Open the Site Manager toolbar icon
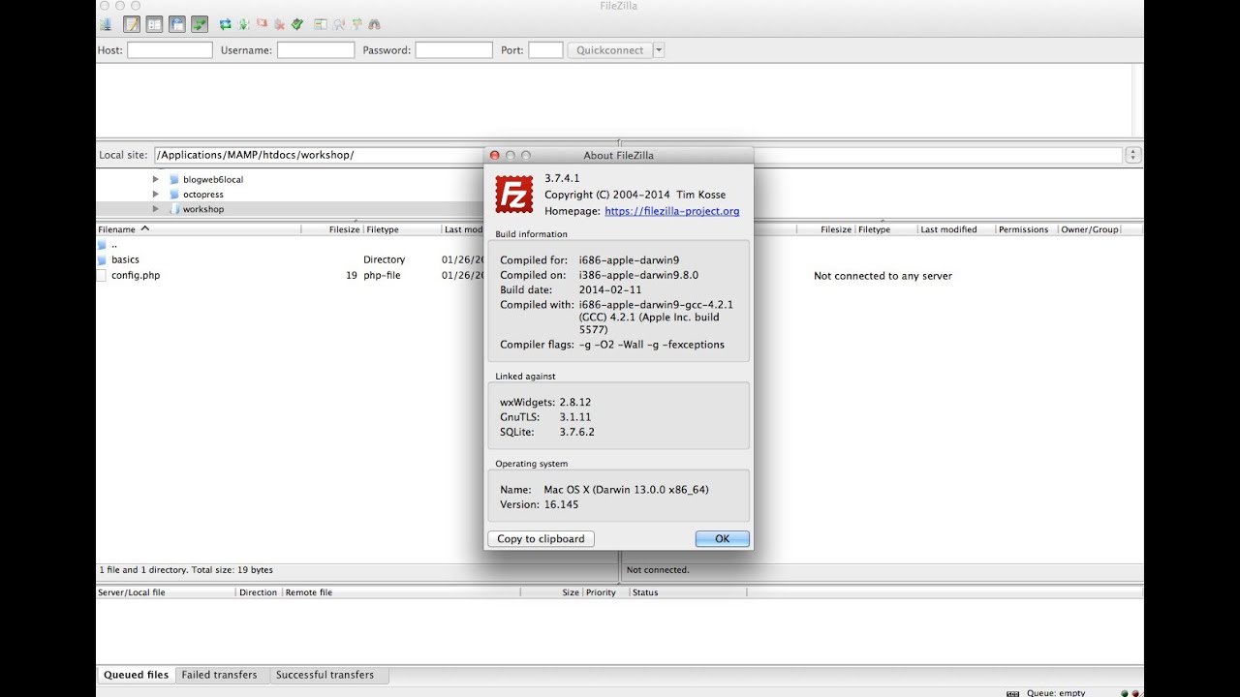Viewport: 1240px width, 697px height. pyautogui.click(x=105, y=24)
